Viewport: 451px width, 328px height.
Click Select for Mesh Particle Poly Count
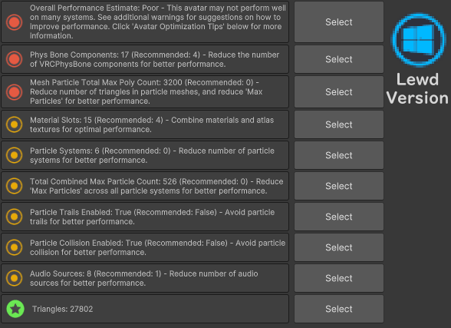pyautogui.click(x=339, y=92)
